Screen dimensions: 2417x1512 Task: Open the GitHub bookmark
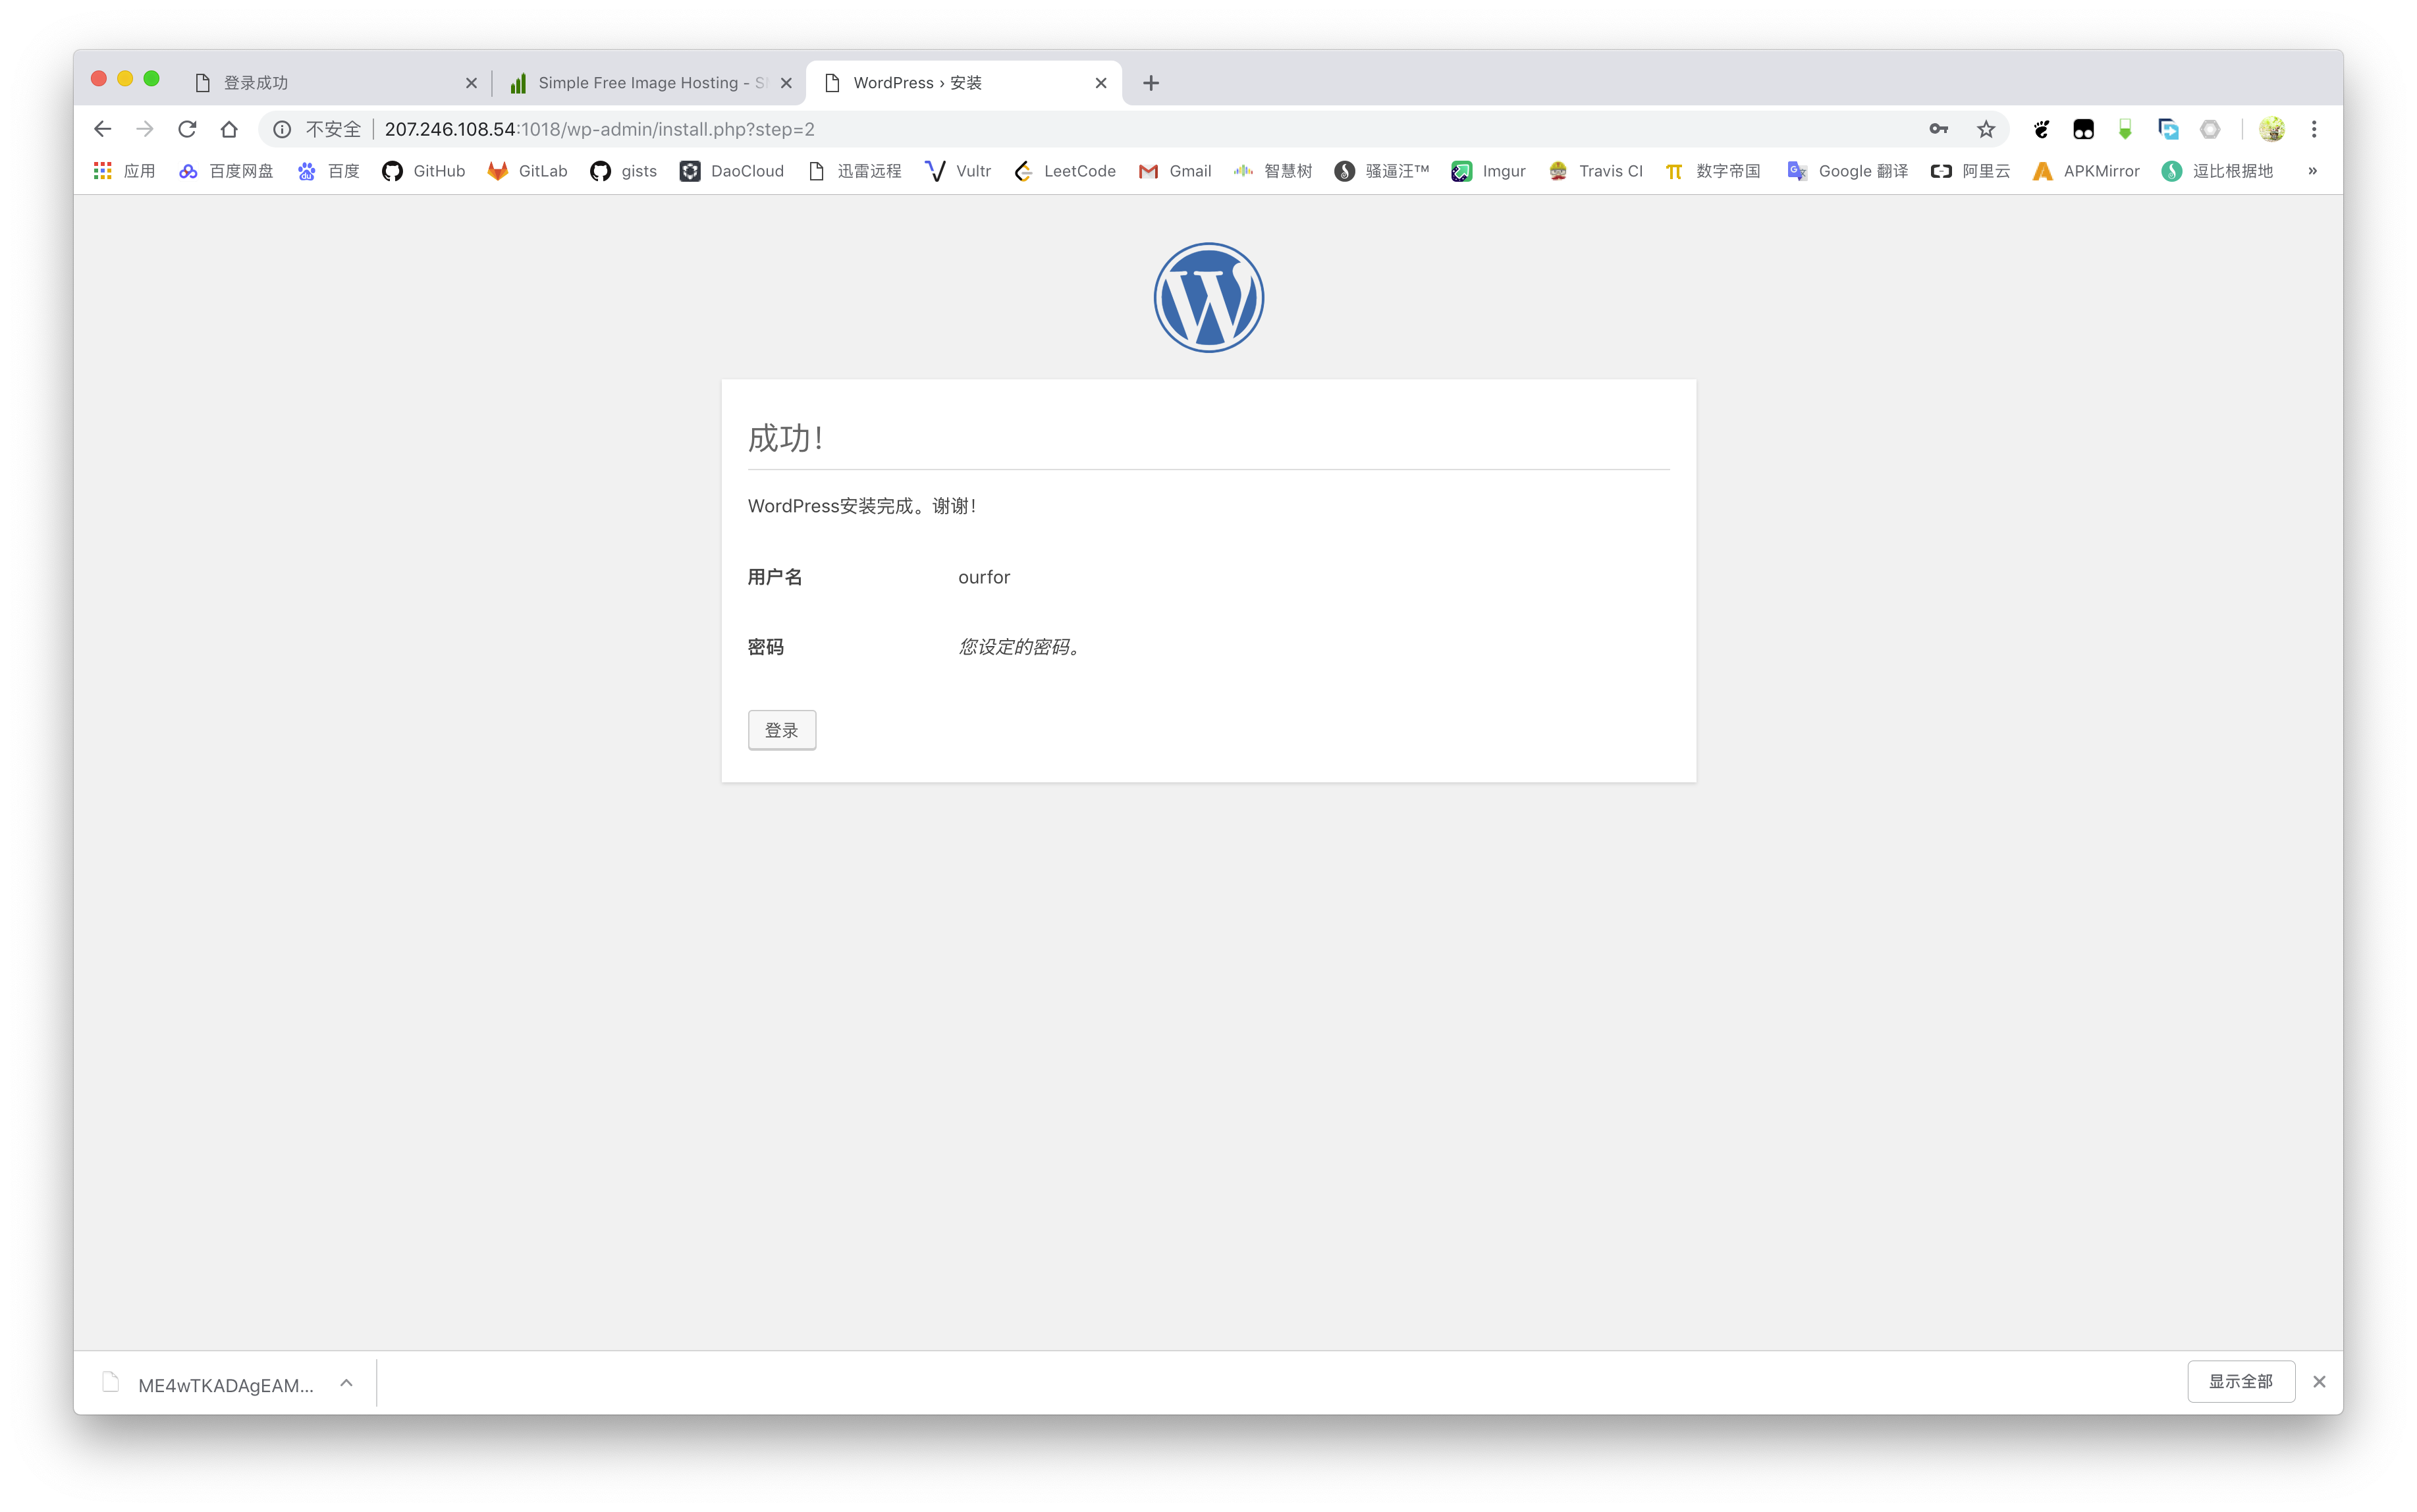tap(424, 171)
